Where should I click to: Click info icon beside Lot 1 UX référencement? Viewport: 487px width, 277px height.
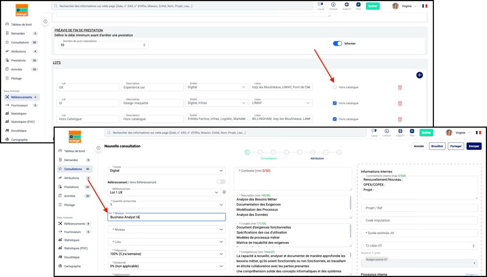tap(224, 192)
